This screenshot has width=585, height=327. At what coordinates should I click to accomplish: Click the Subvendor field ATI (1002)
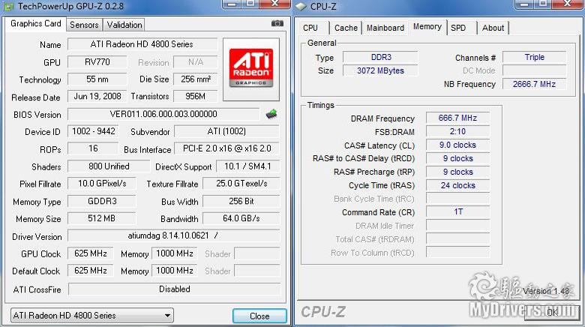pyautogui.click(x=226, y=131)
